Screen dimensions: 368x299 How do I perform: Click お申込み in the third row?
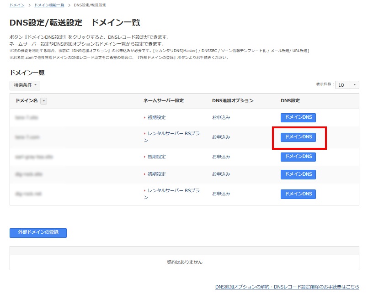click(221, 157)
